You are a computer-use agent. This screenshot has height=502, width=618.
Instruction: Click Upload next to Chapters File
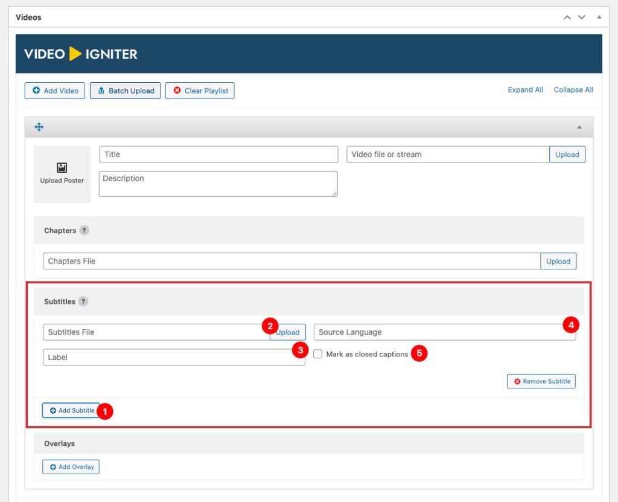point(558,262)
